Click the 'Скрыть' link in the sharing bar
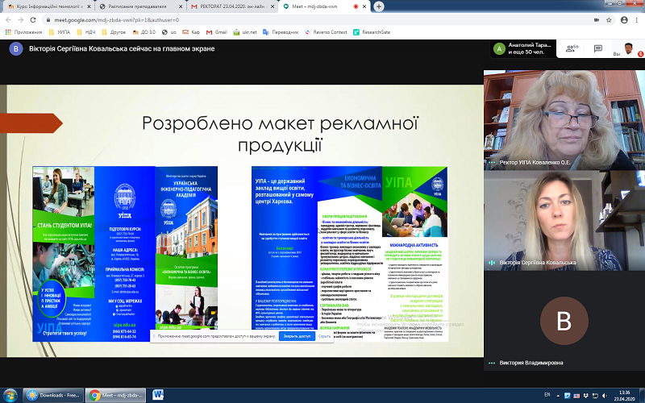 point(324,336)
